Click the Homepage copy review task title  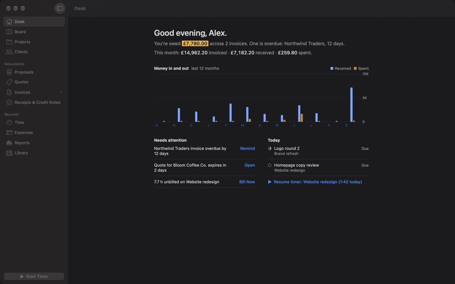pos(297,165)
